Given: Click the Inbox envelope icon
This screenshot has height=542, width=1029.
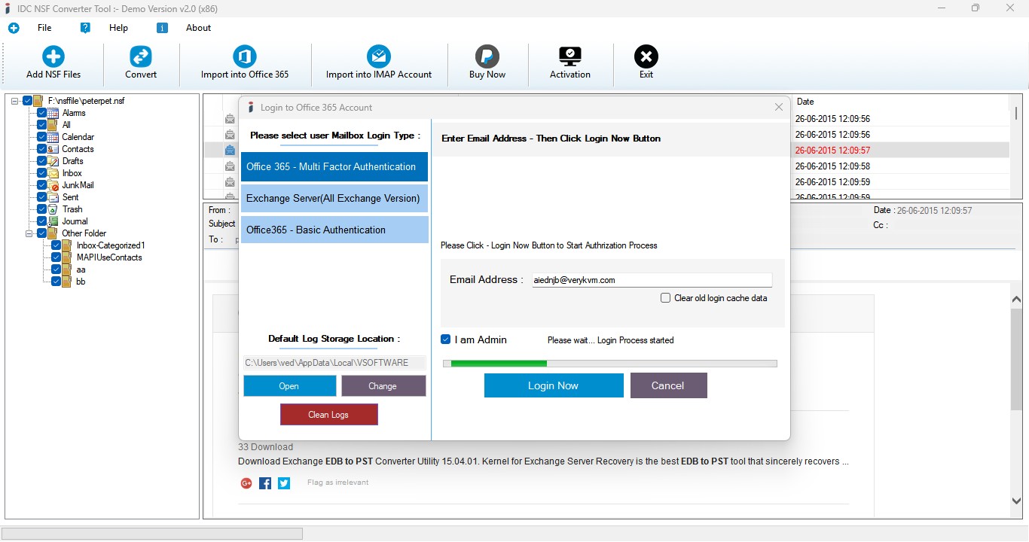Looking at the screenshot, I should point(53,173).
